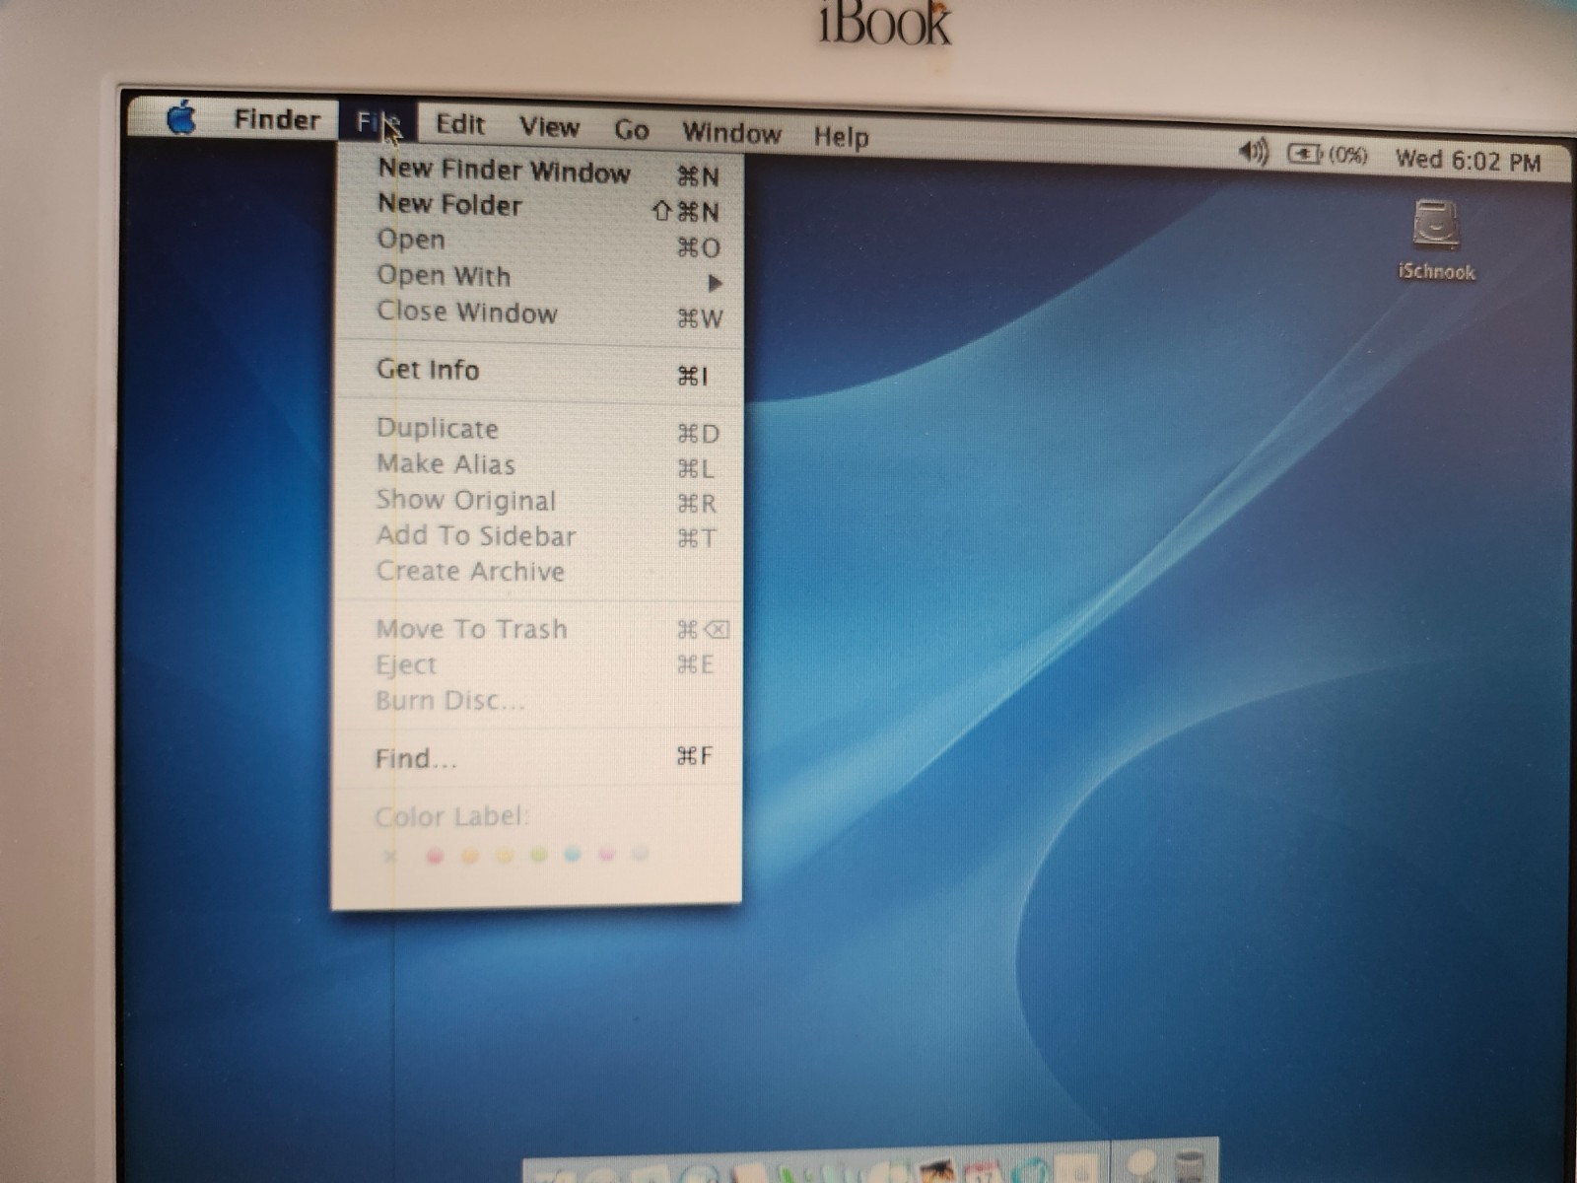Choose Create Archive
The width and height of the screenshot is (1577, 1183).
pyautogui.click(x=538, y=572)
